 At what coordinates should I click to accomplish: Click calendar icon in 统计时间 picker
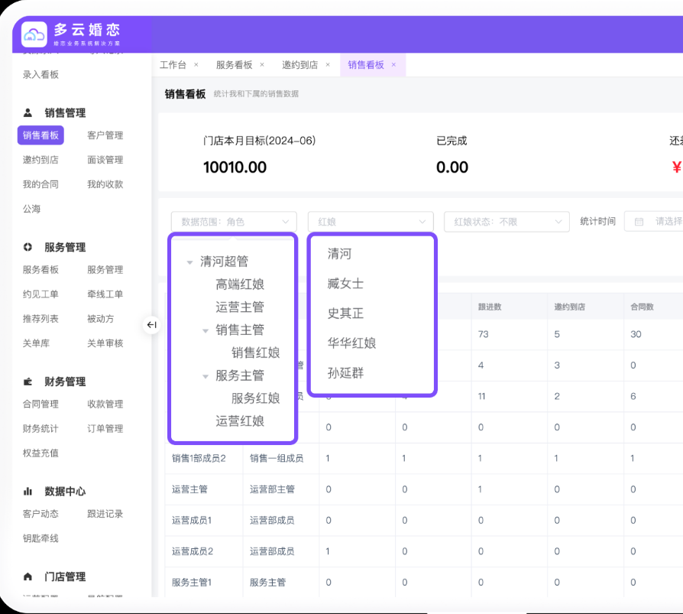tap(639, 222)
